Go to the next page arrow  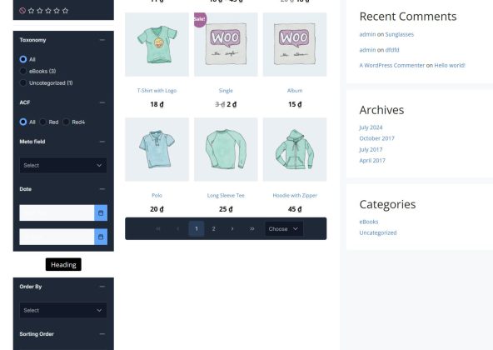[232, 229]
